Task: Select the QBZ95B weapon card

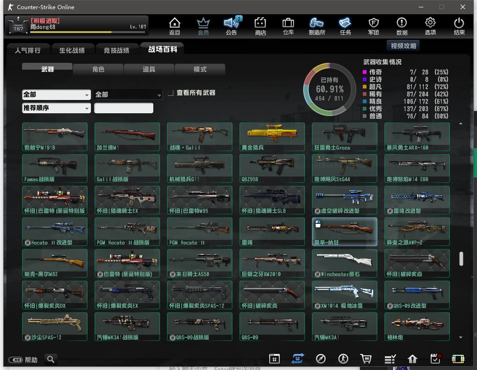Action: pos(272,168)
